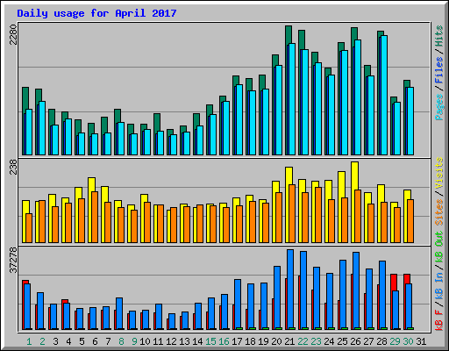The width and height of the screenshot is (449, 351).
Task: Click day 17 on the x-axis
Action: [237, 341]
